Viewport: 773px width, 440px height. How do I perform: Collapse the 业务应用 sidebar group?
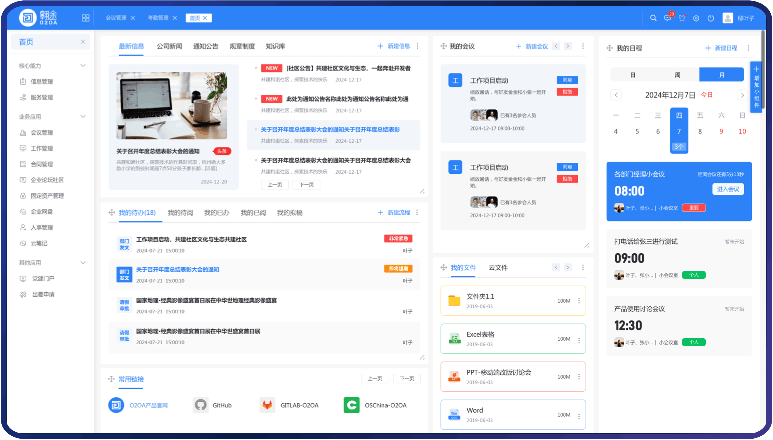point(83,117)
